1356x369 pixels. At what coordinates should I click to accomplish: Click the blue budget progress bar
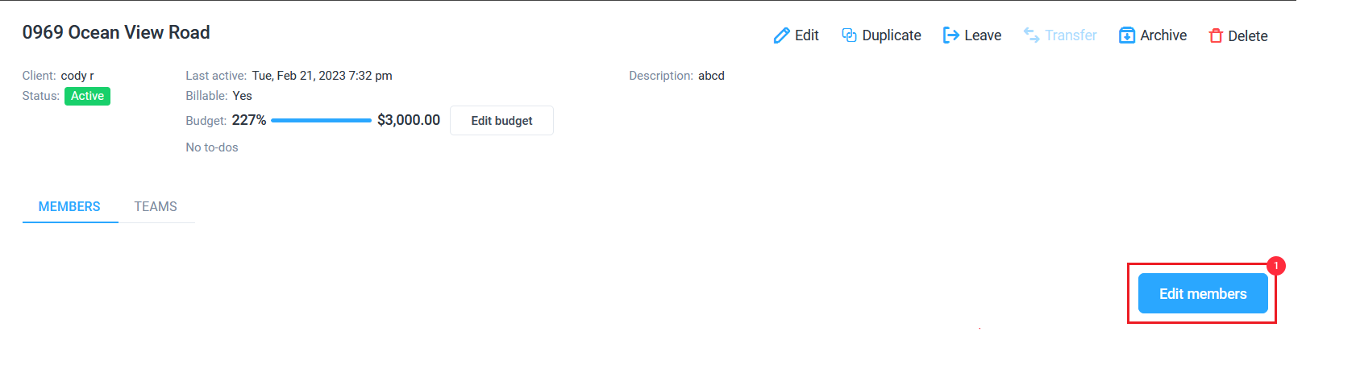coord(322,120)
